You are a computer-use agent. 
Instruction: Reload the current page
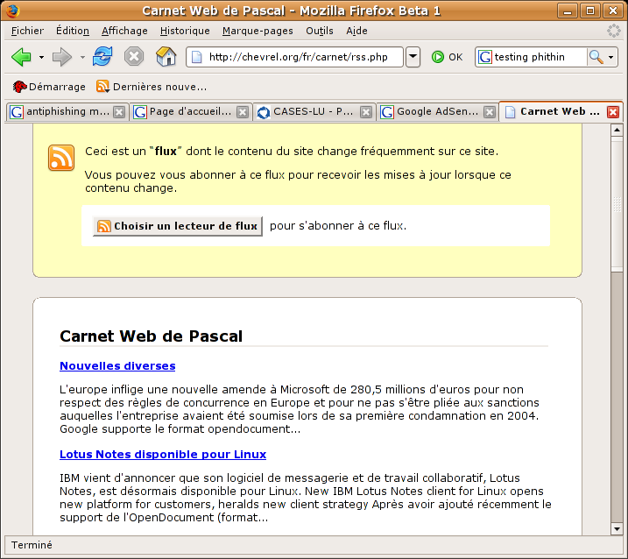(102, 56)
